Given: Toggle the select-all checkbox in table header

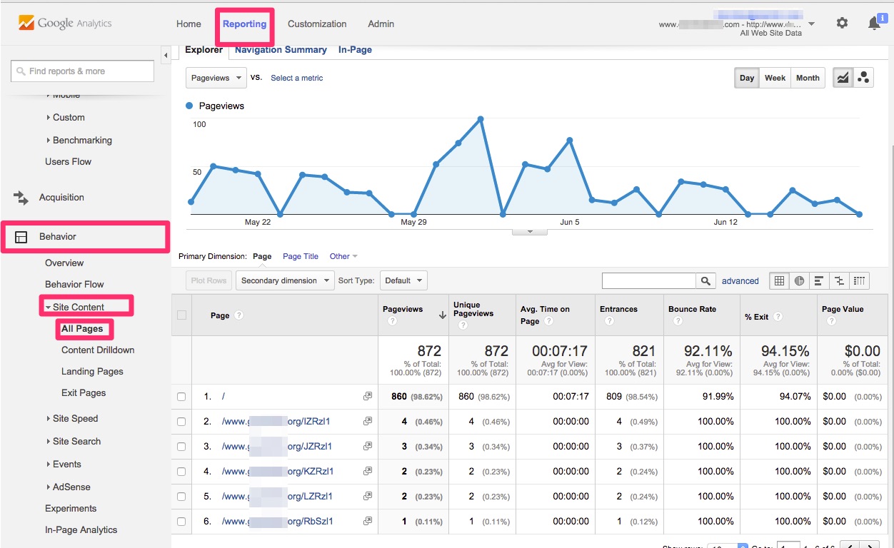Looking at the screenshot, I should (x=181, y=315).
